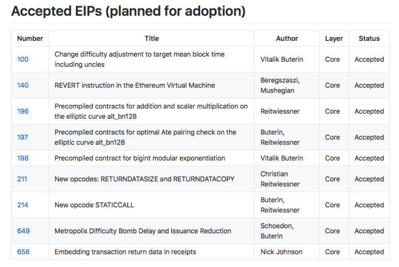
Task: Open EIP 197 pairing check link
Action: [23, 137]
